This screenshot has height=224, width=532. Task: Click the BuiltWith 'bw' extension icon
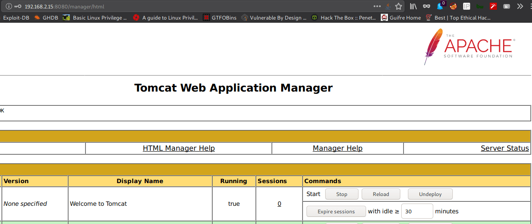(480, 6)
